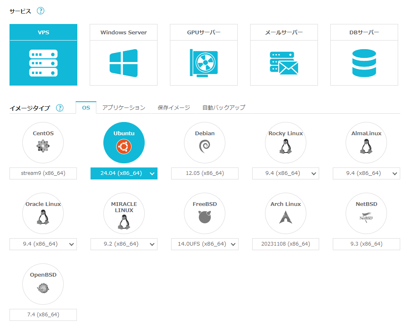The height and width of the screenshot is (325, 413).
Task: Select the Debian swirl logo circle
Action: 205,143
